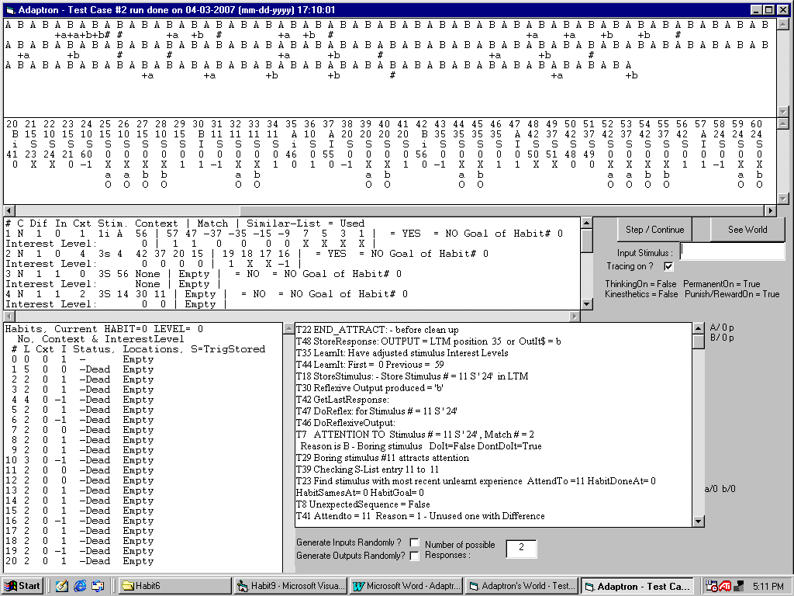Click the 'Habits, Current HABIT=0 LEVEL= 0' header
Image resolution: width=794 pixels, height=596 pixels.
(105, 329)
